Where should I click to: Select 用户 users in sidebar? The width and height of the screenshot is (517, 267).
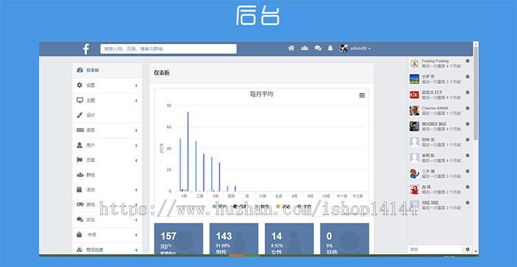107,145
